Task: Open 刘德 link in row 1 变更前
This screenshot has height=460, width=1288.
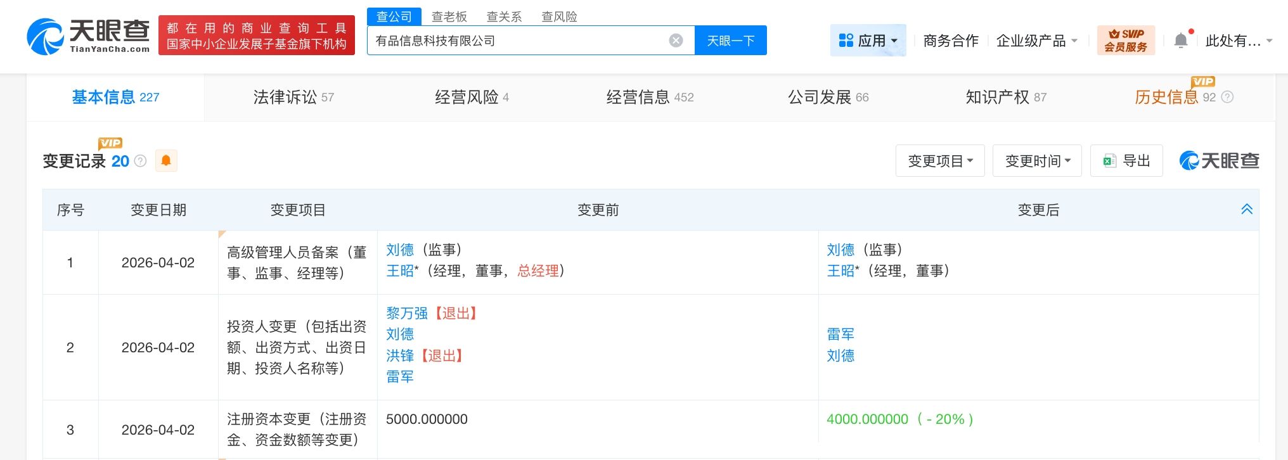Action: (x=400, y=250)
